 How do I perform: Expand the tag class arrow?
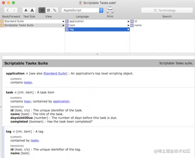pyautogui.click(x=128, y=29)
